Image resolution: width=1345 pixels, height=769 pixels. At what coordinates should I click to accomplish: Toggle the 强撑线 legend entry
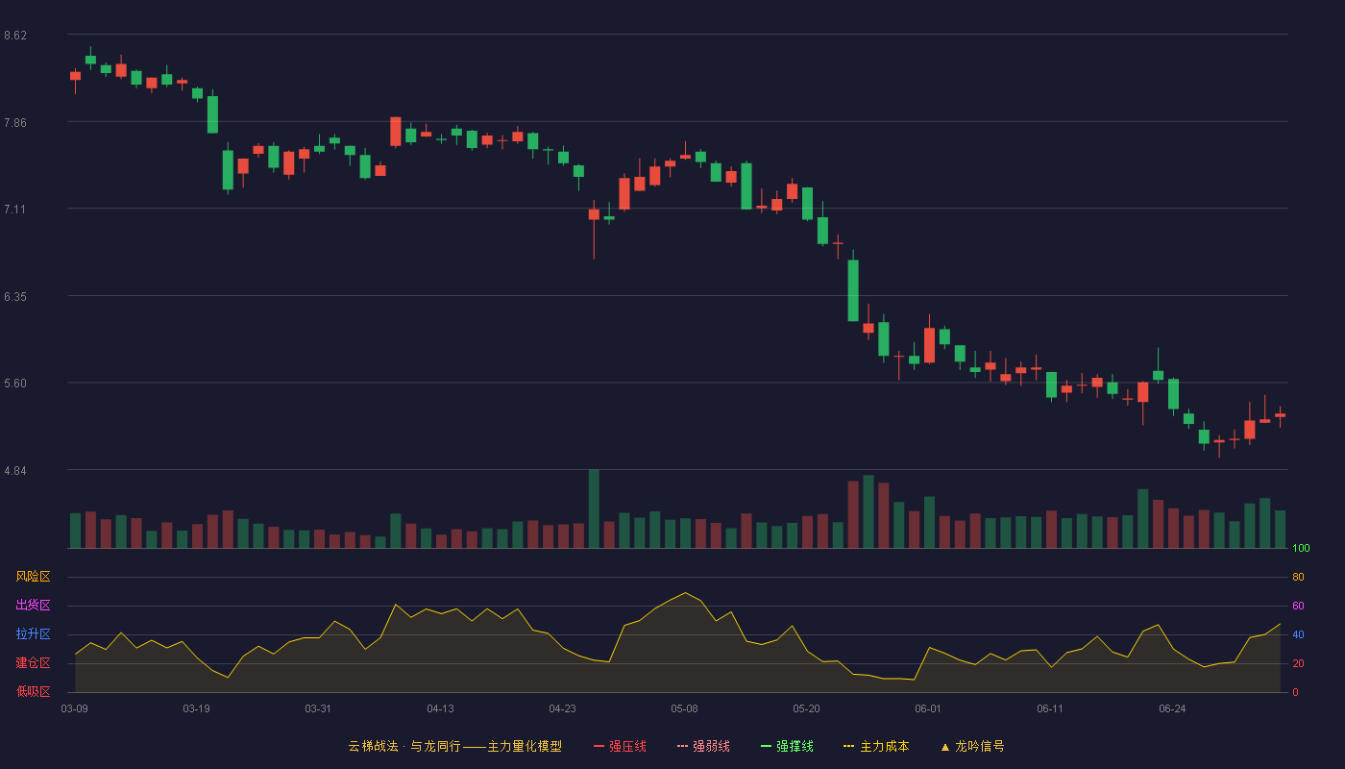[x=787, y=746]
